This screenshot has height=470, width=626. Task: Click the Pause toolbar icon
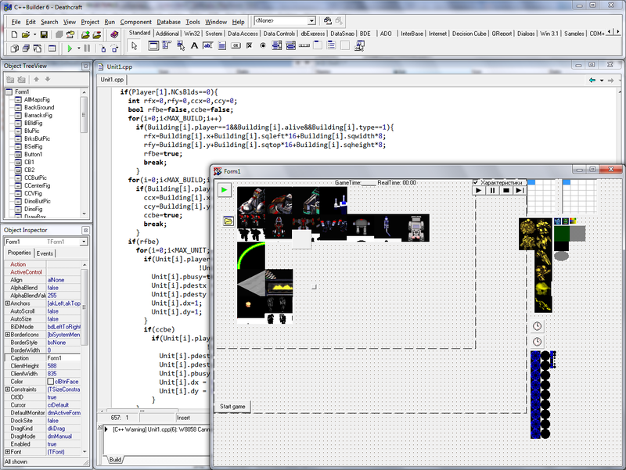coord(87,48)
